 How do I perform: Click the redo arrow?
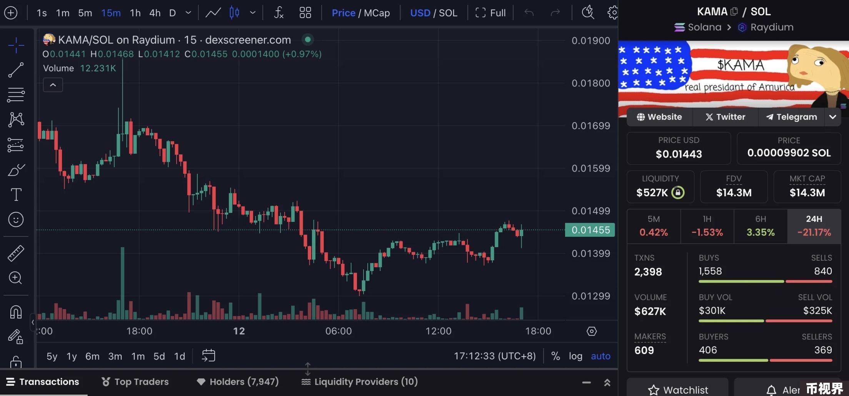(x=555, y=13)
